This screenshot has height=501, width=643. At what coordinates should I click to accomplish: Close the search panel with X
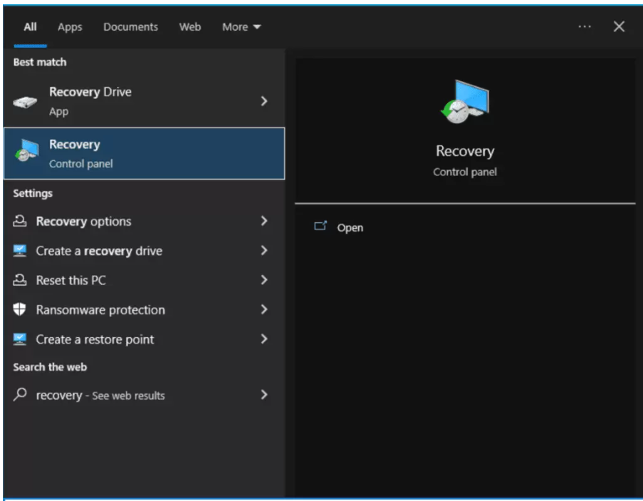tap(619, 26)
